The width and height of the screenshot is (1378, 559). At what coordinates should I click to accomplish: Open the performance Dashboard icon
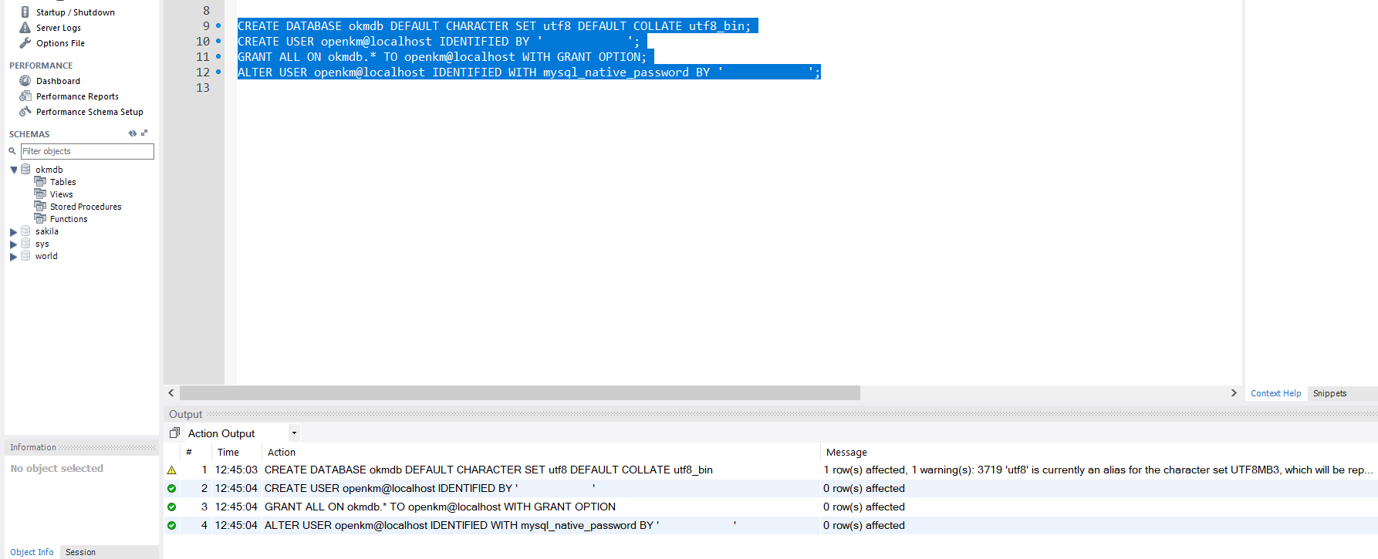(x=25, y=81)
